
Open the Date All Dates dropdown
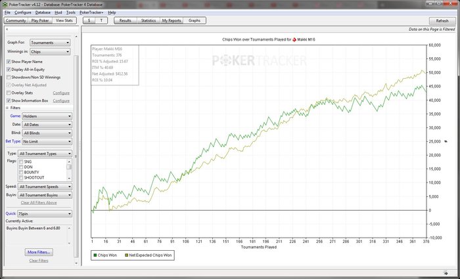click(47, 125)
